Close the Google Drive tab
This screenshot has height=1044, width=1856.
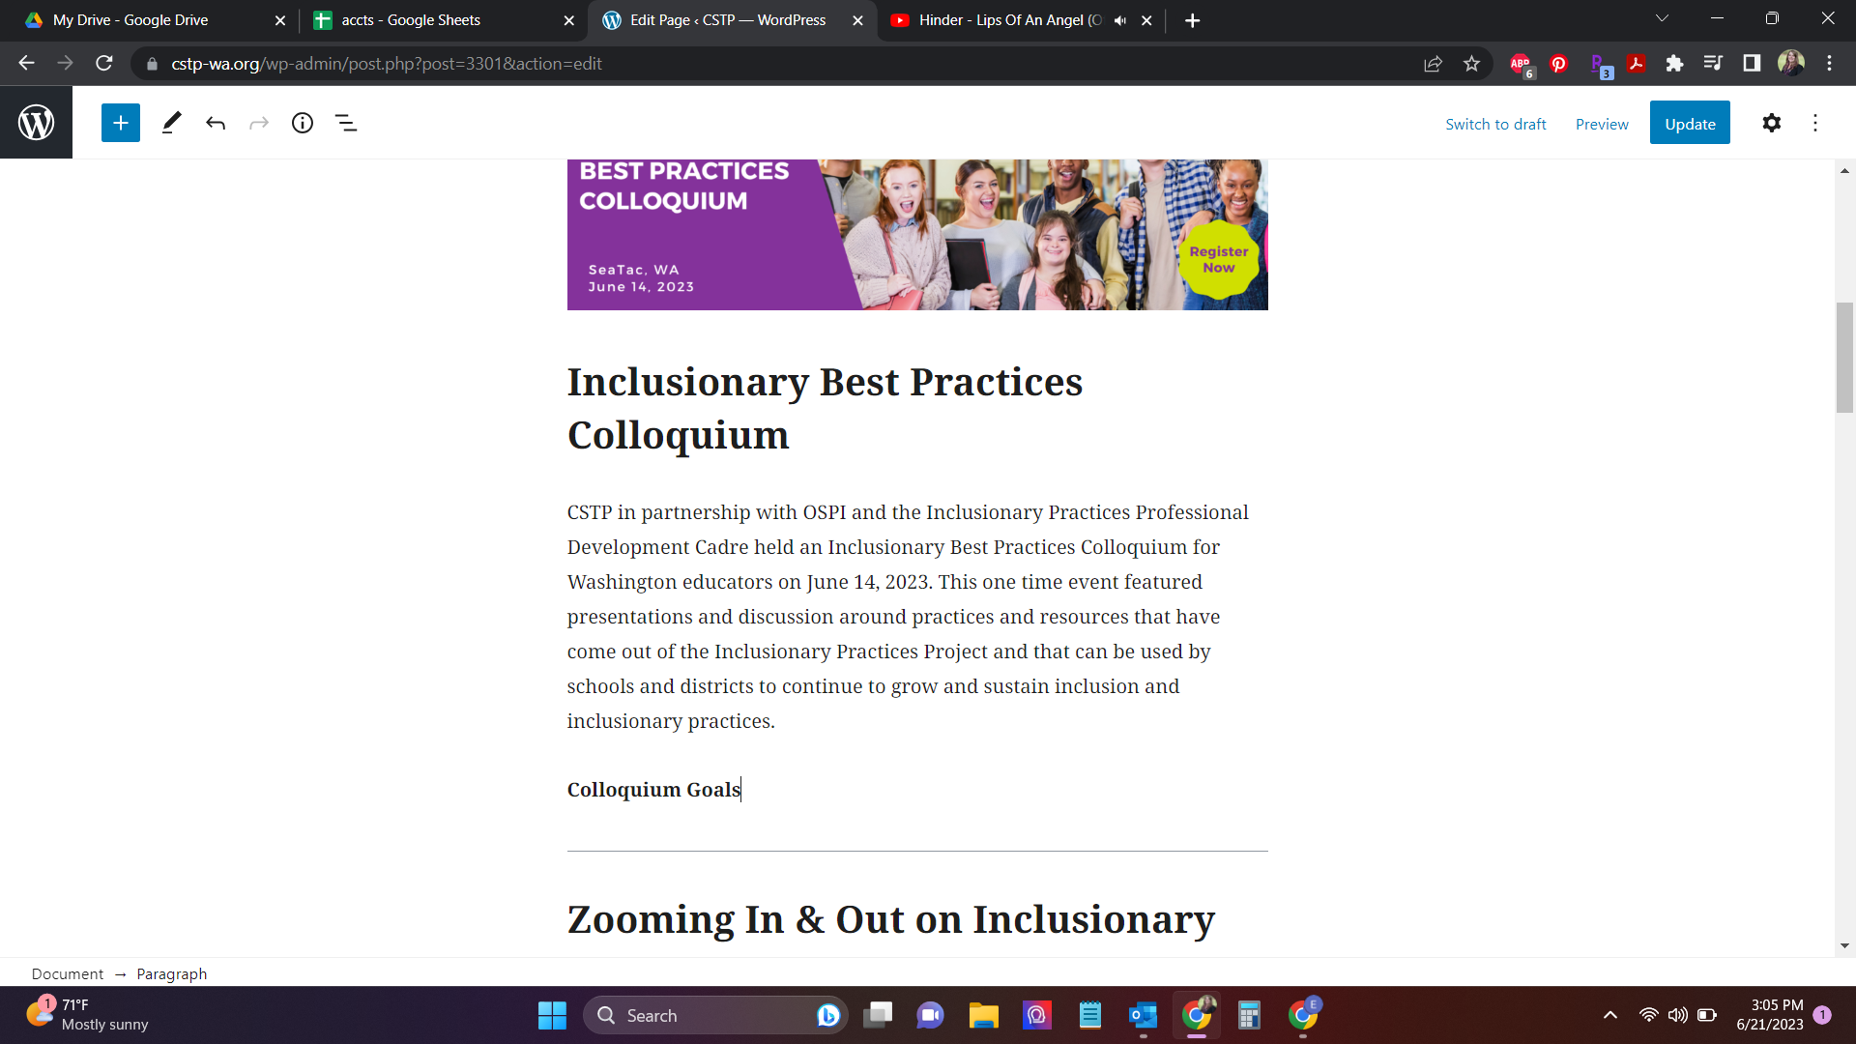click(x=280, y=20)
